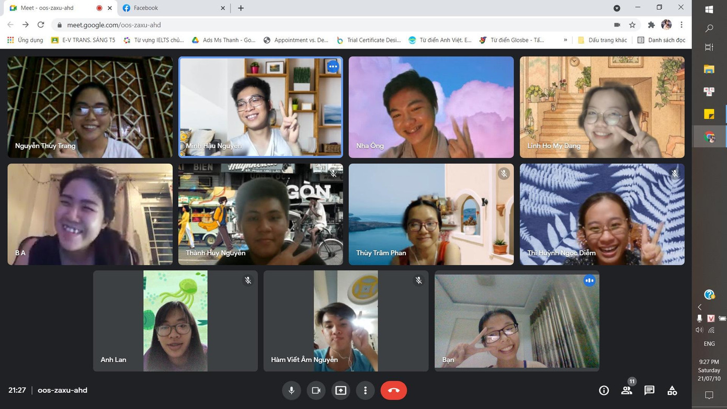
Task: Open tile options on Minh Hậu Nguyễn's video
Action: click(333, 66)
